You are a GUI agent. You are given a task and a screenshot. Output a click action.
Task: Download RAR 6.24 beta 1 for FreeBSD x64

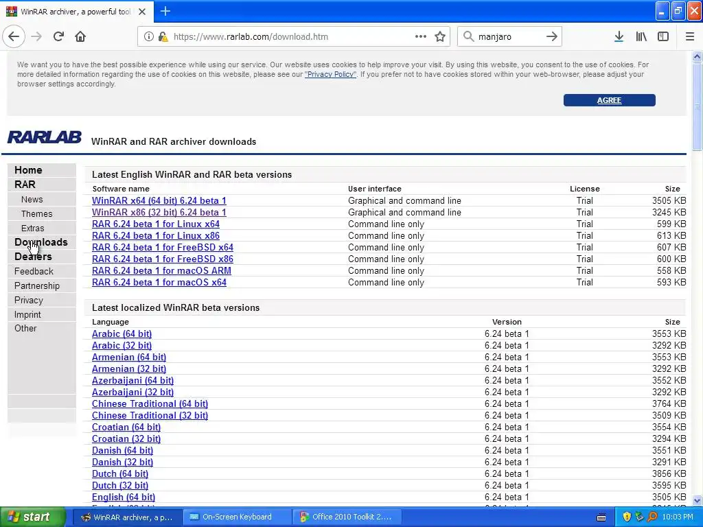pos(162,247)
